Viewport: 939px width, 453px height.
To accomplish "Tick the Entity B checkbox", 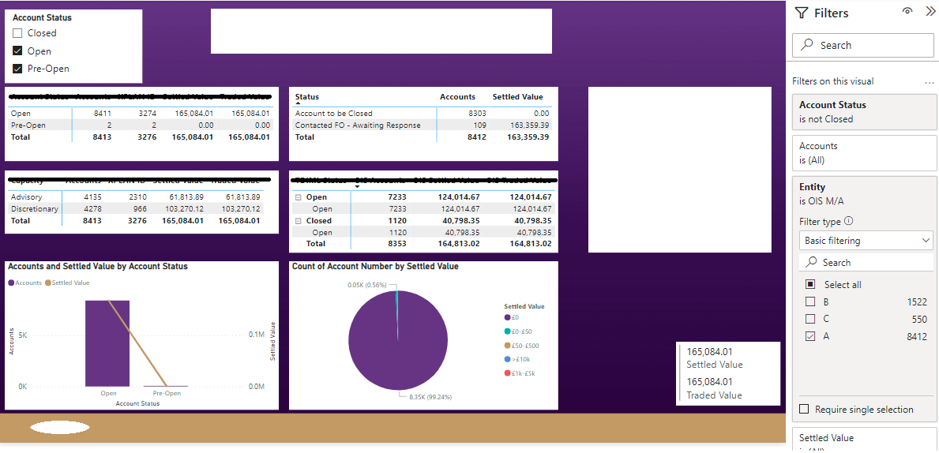I will tap(809, 301).
